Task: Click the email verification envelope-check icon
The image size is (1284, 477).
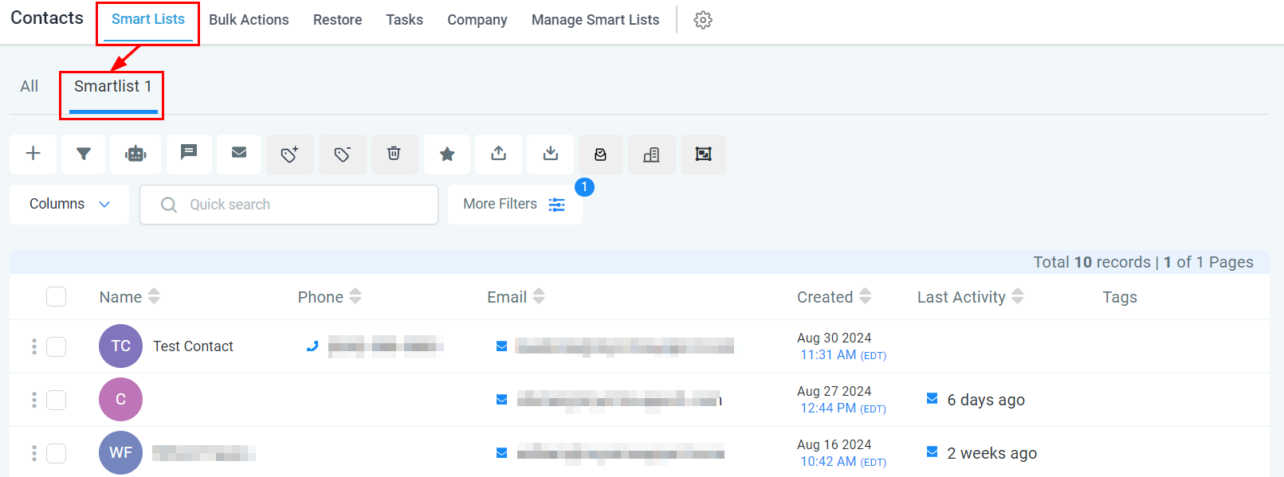Action: click(601, 154)
